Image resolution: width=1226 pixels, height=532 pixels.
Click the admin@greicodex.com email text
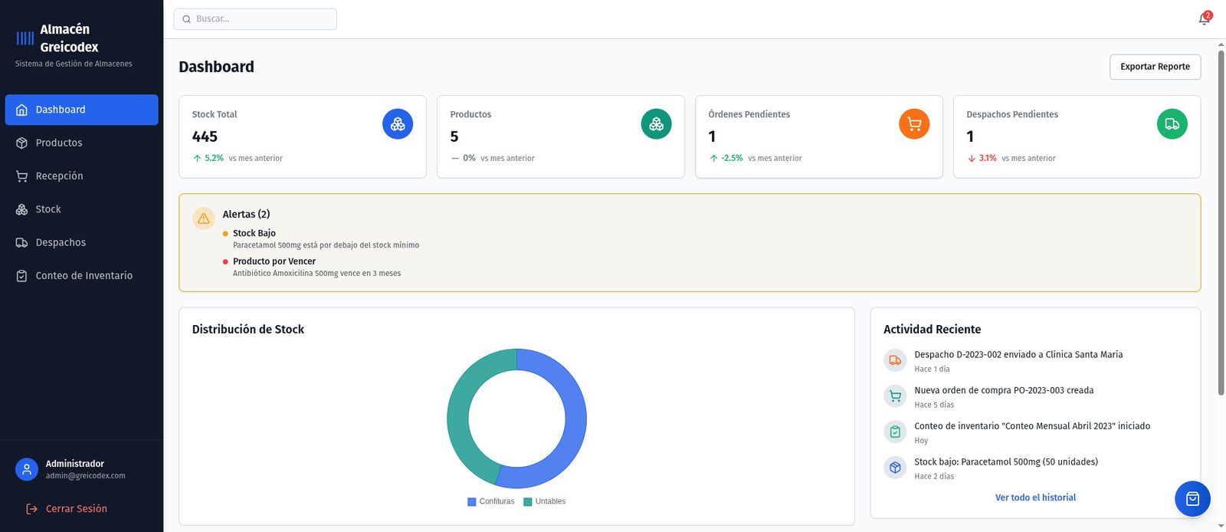[x=85, y=476]
